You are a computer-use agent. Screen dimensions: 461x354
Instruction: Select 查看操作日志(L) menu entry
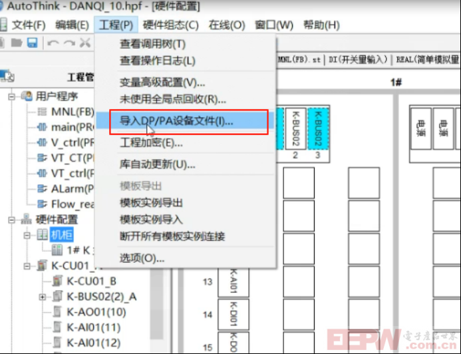(157, 61)
